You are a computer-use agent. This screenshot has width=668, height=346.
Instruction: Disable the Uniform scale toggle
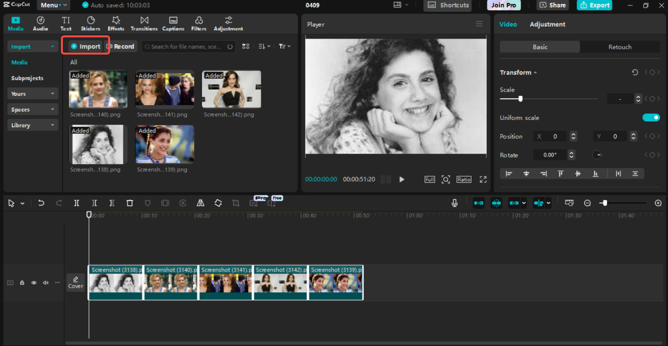651,117
